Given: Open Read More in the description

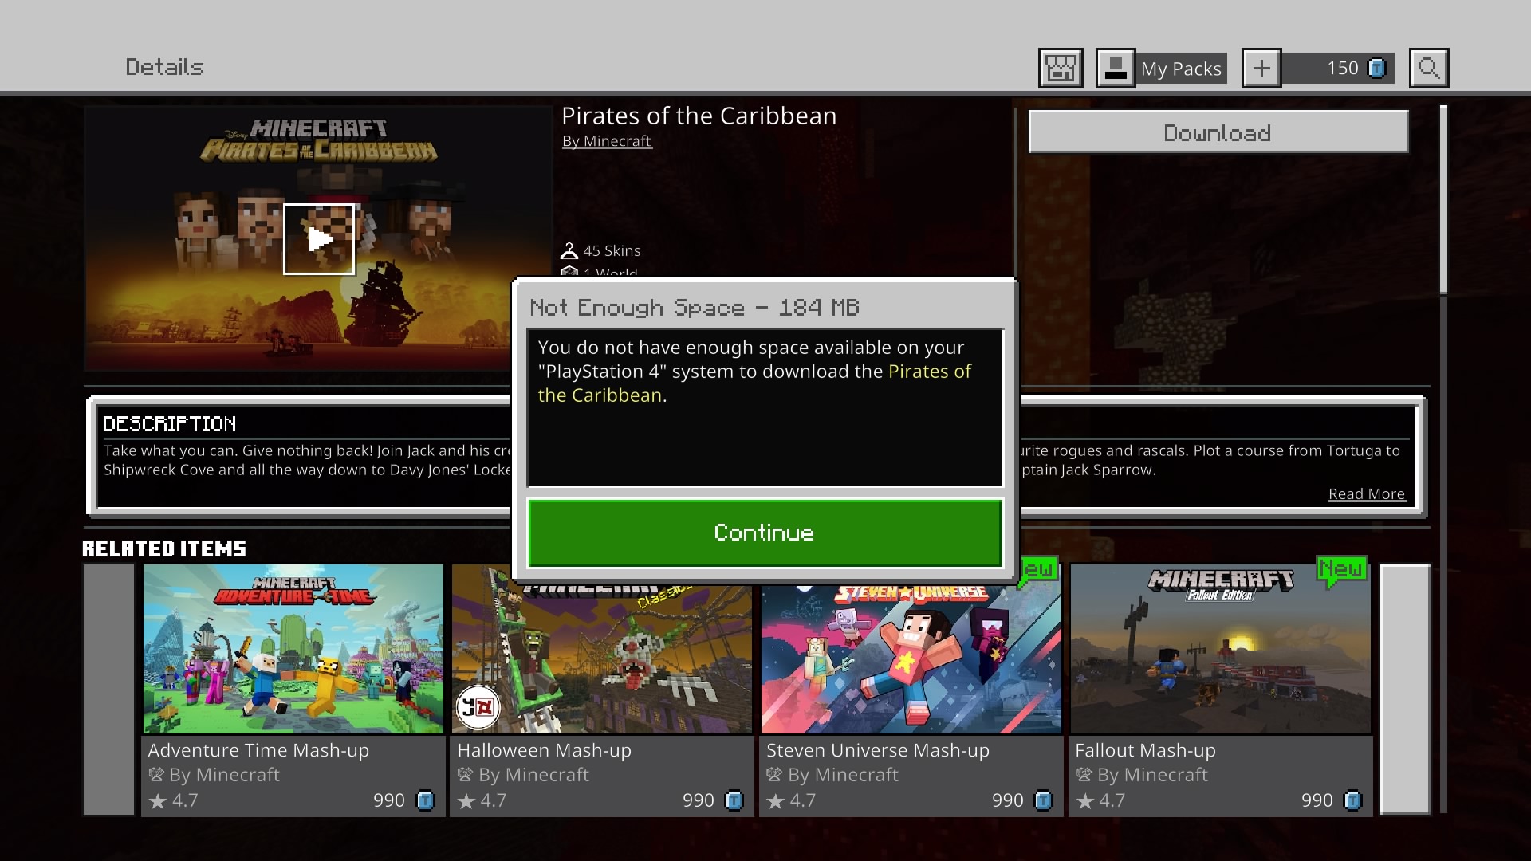Looking at the screenshot, I should [1367, 494].
